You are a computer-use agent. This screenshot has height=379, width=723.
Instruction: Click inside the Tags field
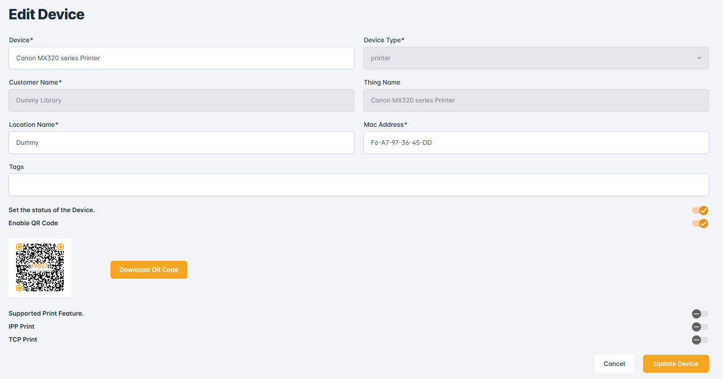point(358,185)
